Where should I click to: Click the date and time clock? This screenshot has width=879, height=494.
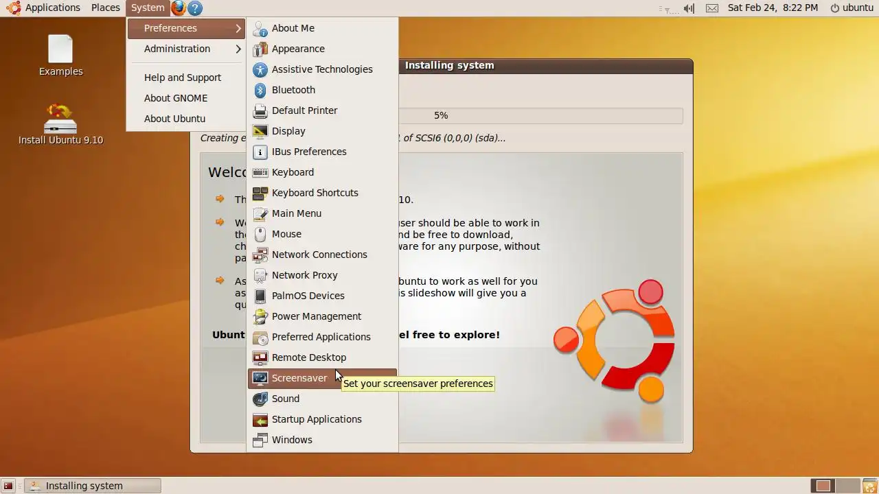pos(773,8)
